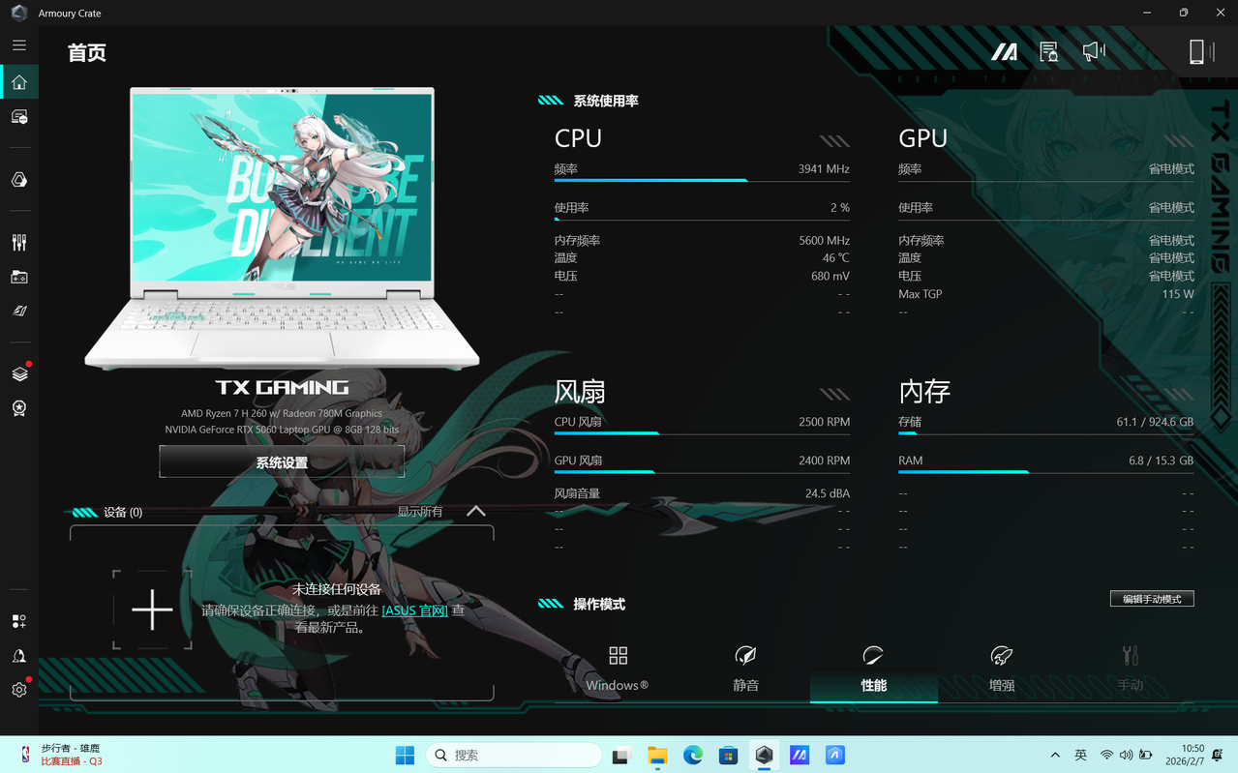Click the Max TGP 115 W value
This screenshot has width=1238, height=773.
1177,294
